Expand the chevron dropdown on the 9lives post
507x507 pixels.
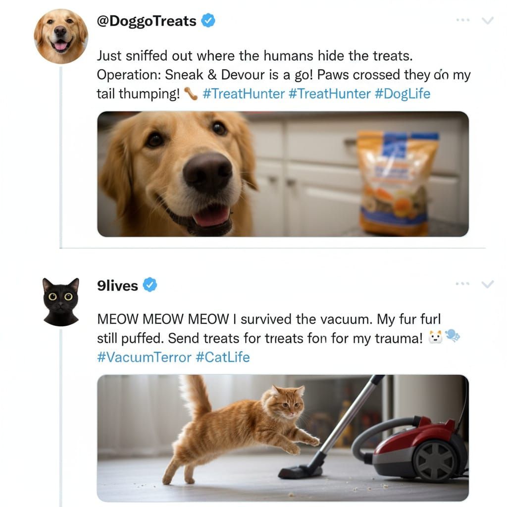point(488,284)
